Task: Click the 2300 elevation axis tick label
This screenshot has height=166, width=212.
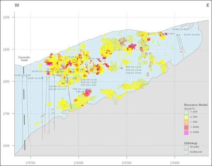Action: coord(7,17)
